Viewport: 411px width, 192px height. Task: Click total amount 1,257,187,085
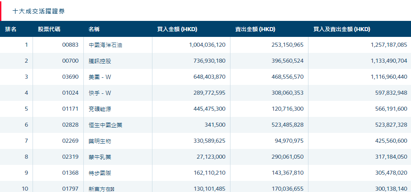[x=389, y=45]
